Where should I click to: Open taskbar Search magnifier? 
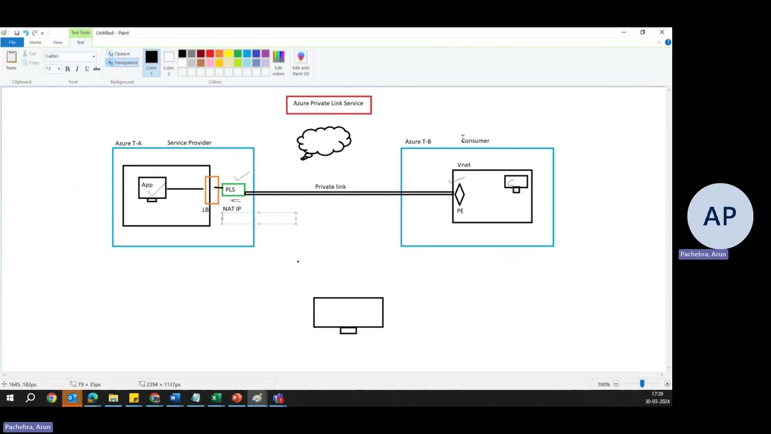(30, 398)
